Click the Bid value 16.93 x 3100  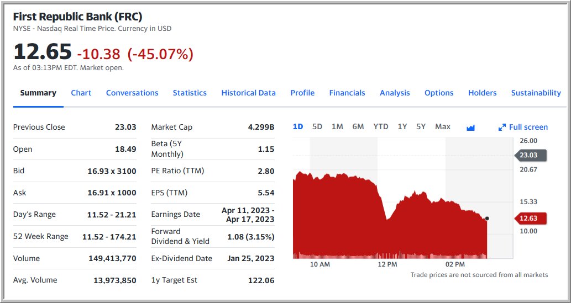(112, 171)
